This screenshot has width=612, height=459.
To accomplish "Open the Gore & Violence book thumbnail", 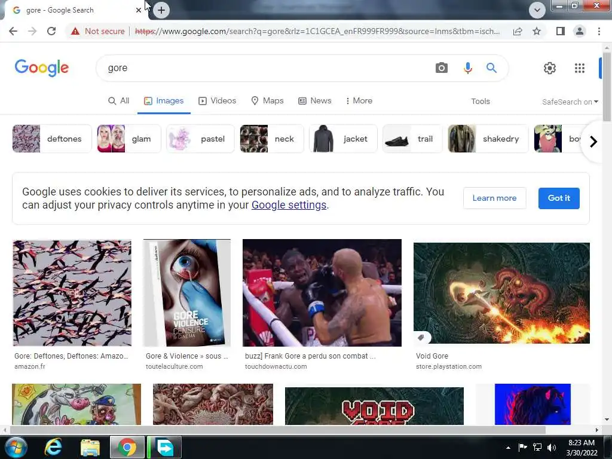I will [x=187, y=293].
